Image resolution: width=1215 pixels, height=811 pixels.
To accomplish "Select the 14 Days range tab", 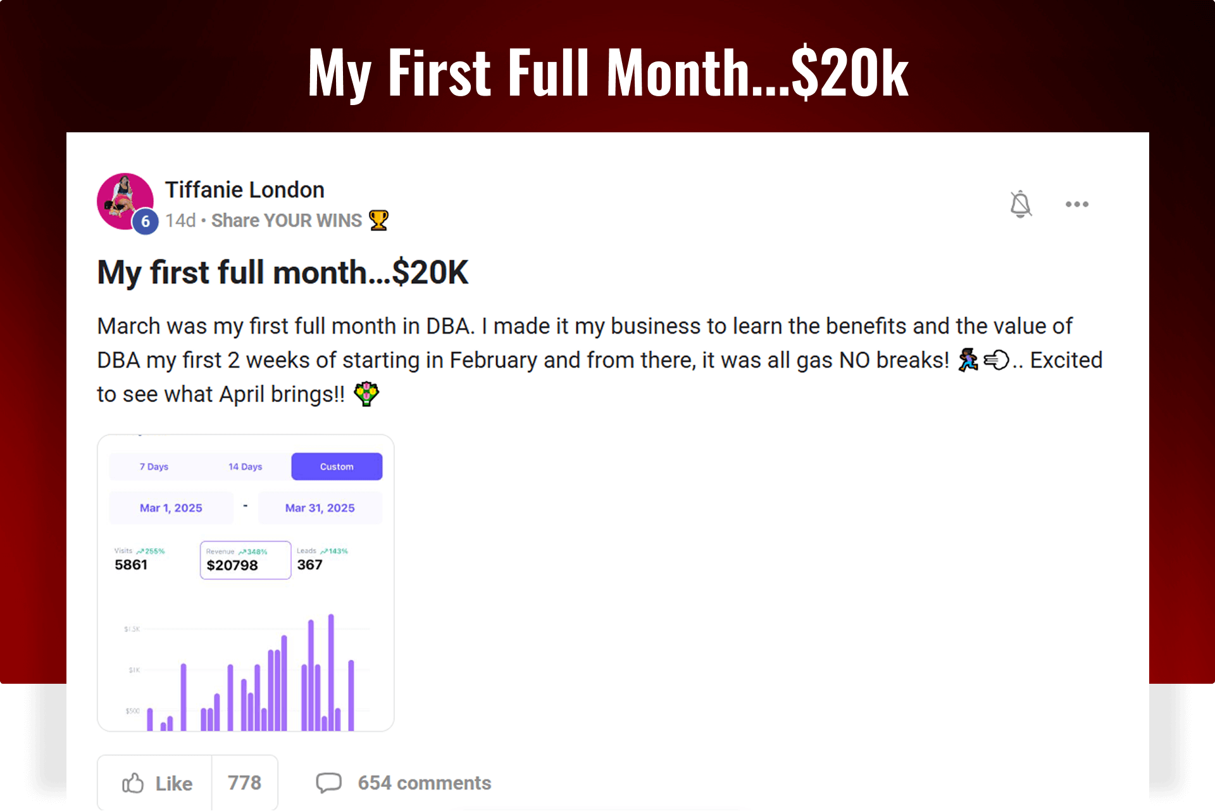I will 245,467.
